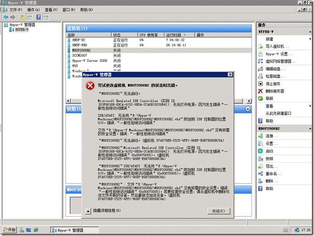
Task: Open the 文件(F) menu
Action: (x=16, y=10)
